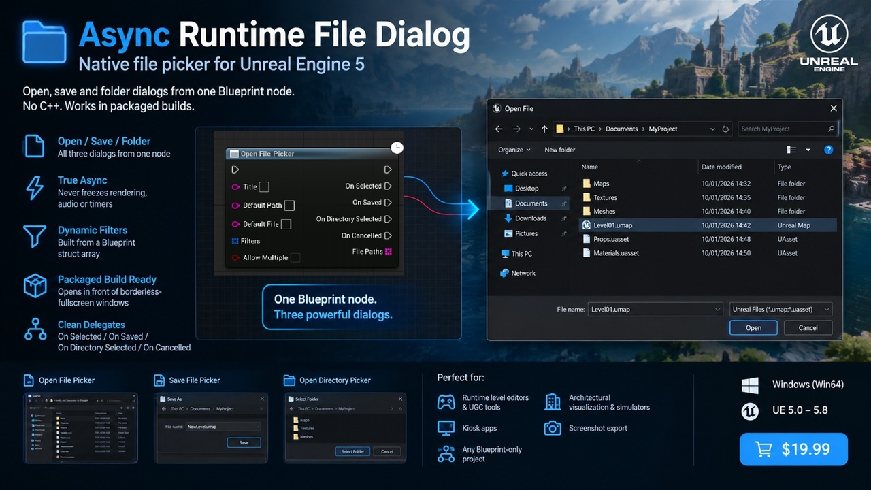Toggle the Default Path checkbox on node

[x=289, y=205]
